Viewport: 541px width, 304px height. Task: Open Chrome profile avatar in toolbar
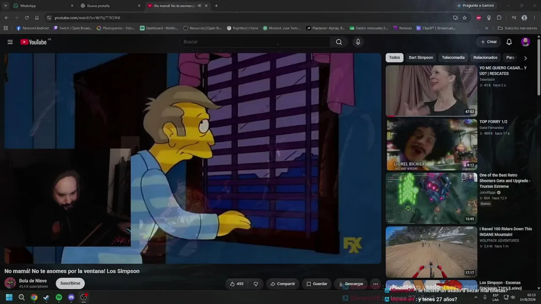(525, 18)
